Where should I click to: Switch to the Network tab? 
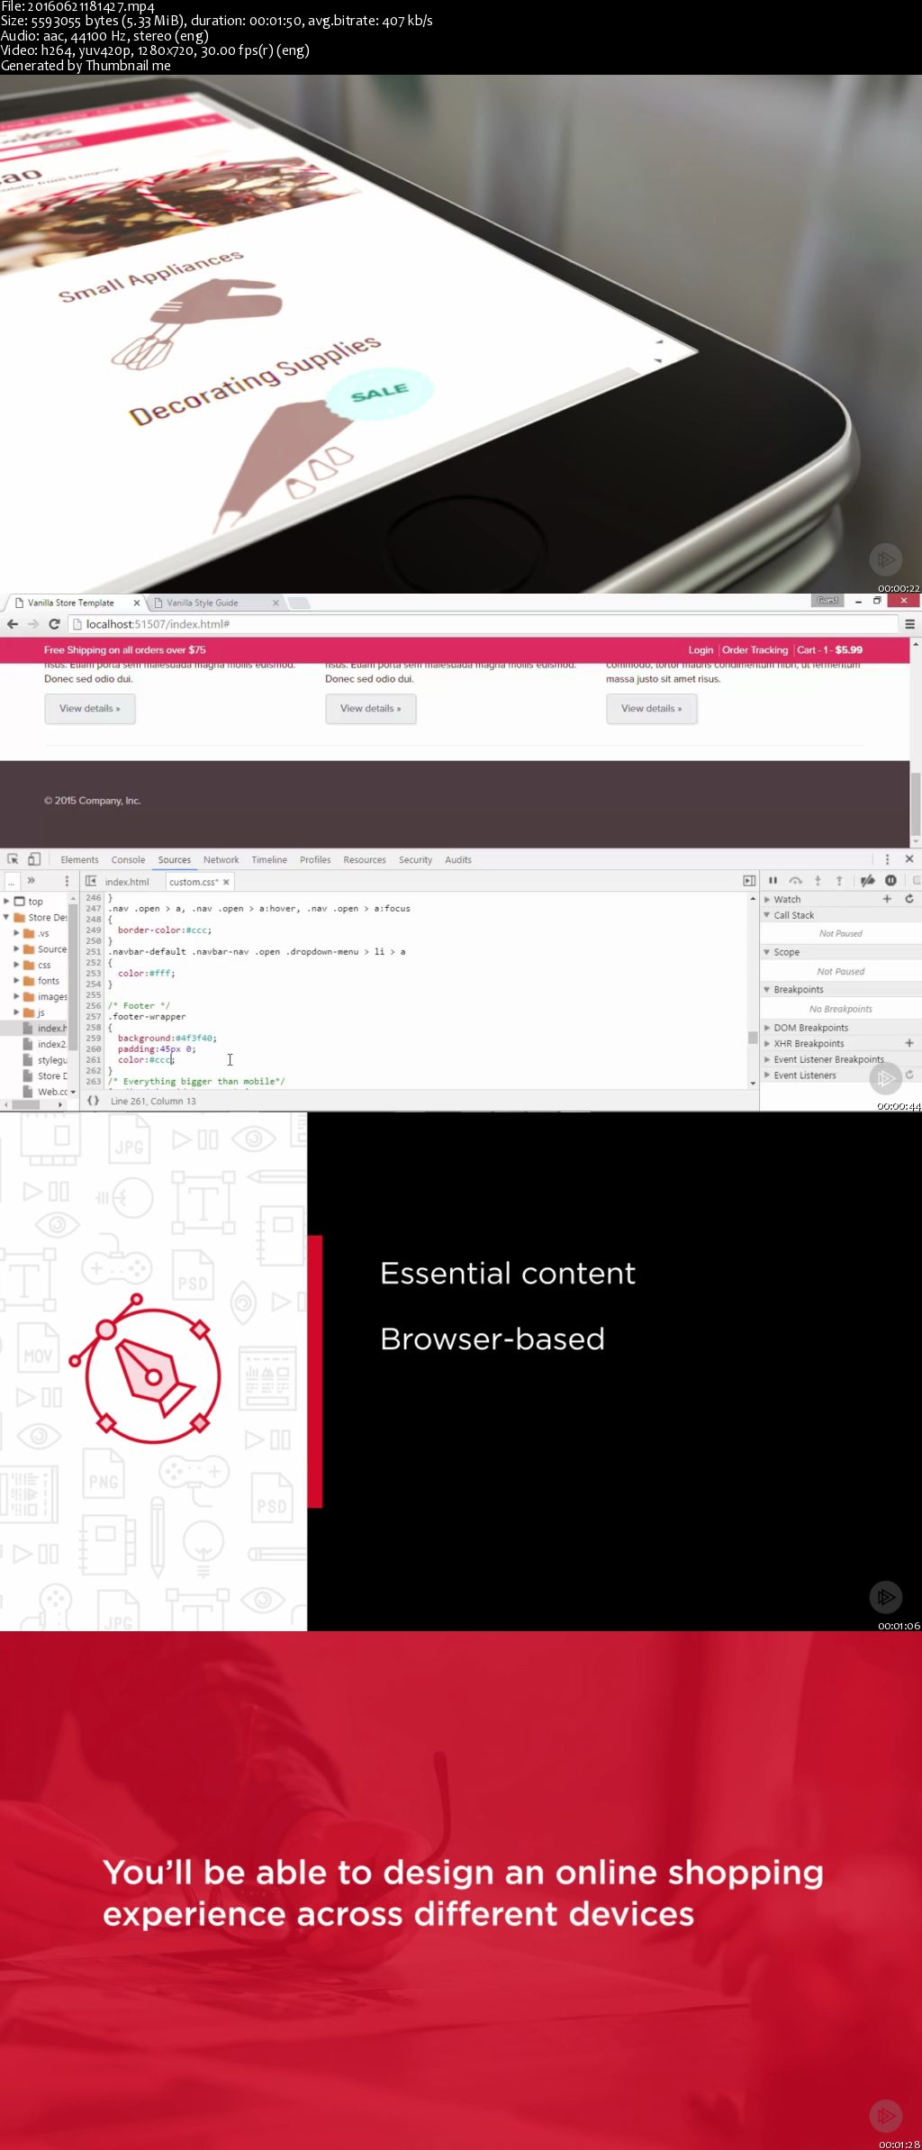221,860
